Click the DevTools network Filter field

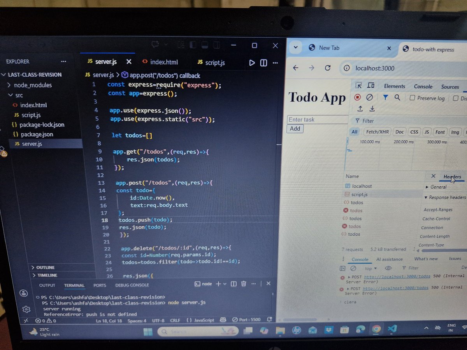coord(368,121)
